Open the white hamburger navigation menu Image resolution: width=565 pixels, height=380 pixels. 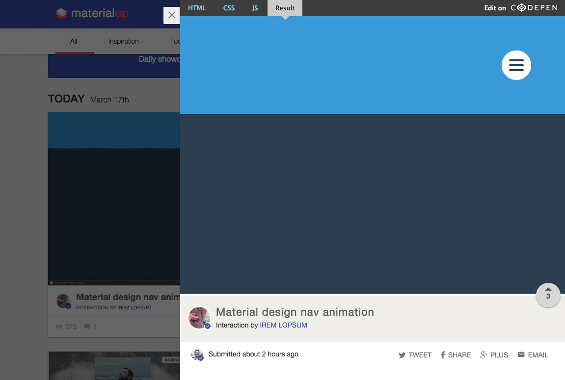coord(516,65)
